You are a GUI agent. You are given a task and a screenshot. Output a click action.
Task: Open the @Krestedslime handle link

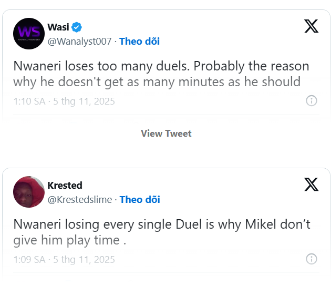click(80, 199)
